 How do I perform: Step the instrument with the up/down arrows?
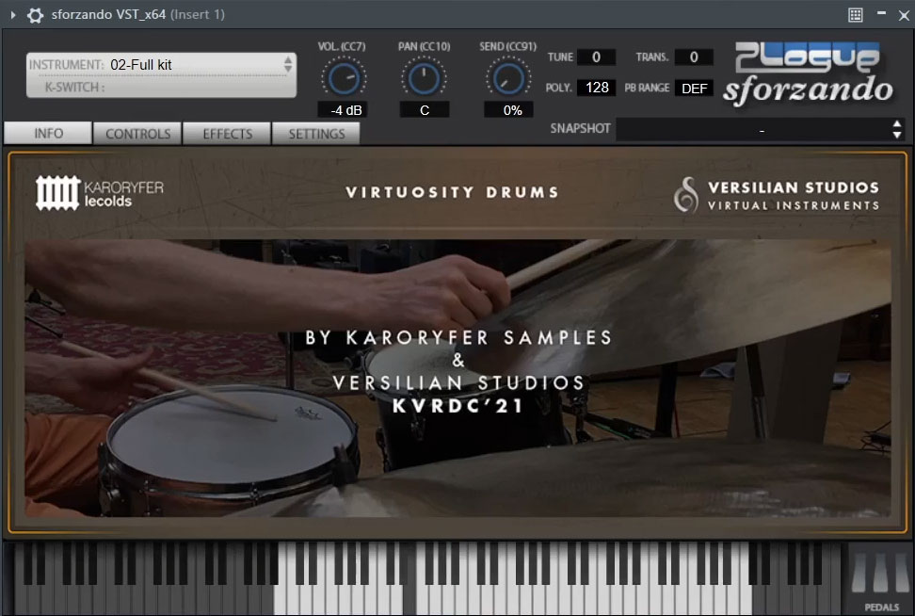tap(288, 64)
